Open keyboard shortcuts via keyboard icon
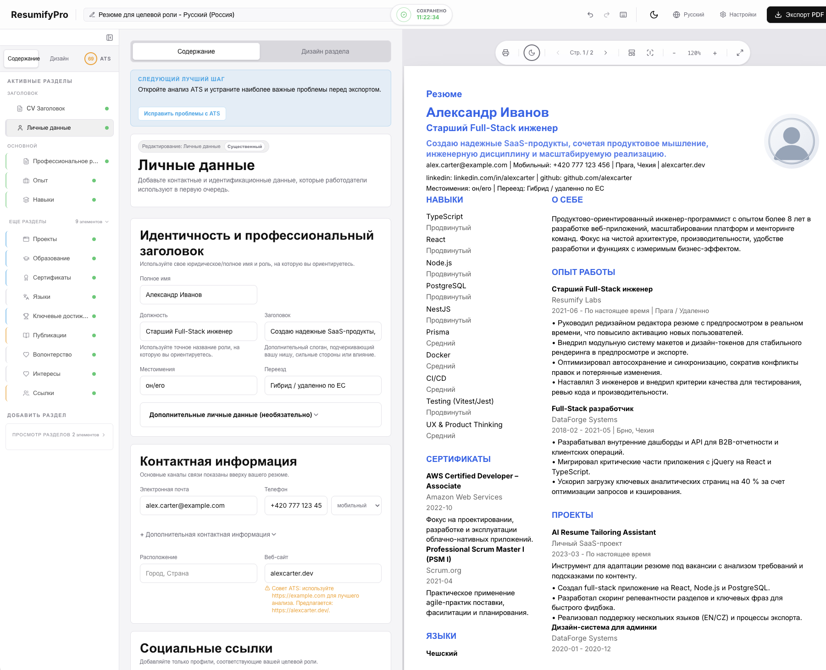Screen dimensions: 826x670 pos(623,14)
